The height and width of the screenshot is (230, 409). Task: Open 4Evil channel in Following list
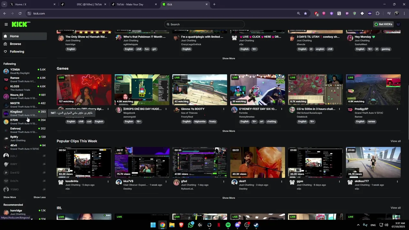24,147
